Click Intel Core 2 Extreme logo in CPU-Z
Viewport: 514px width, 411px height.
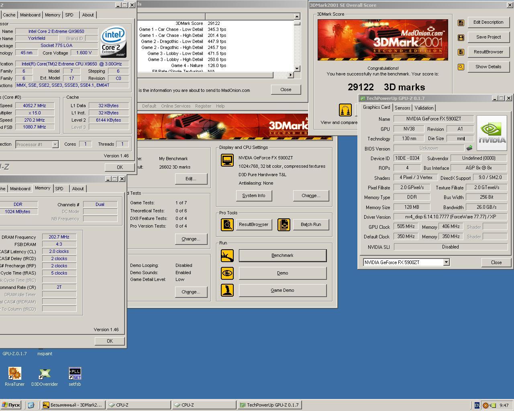coord(114,42)
